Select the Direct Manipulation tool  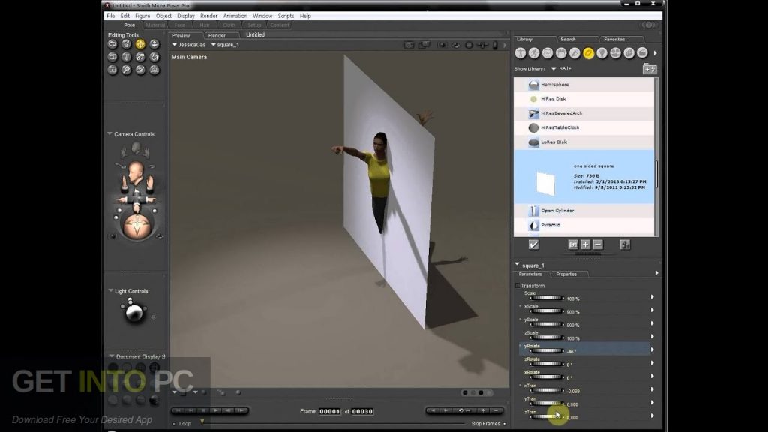tap(154, 70)
